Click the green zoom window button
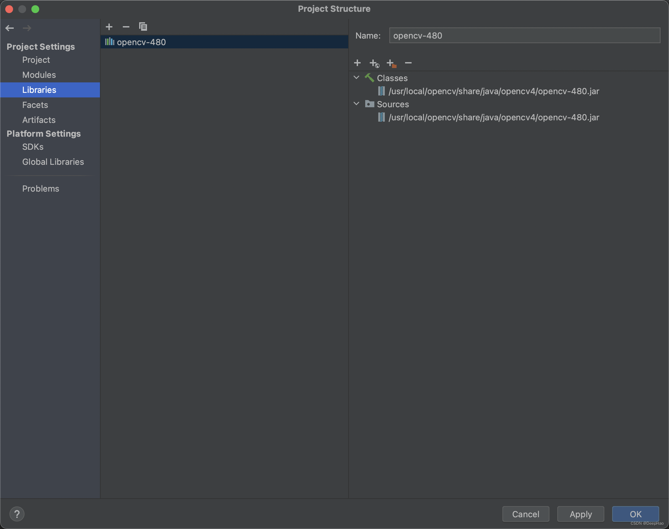Screen dimensions: 669x529 pyautogui.click(x=35, y=9)
